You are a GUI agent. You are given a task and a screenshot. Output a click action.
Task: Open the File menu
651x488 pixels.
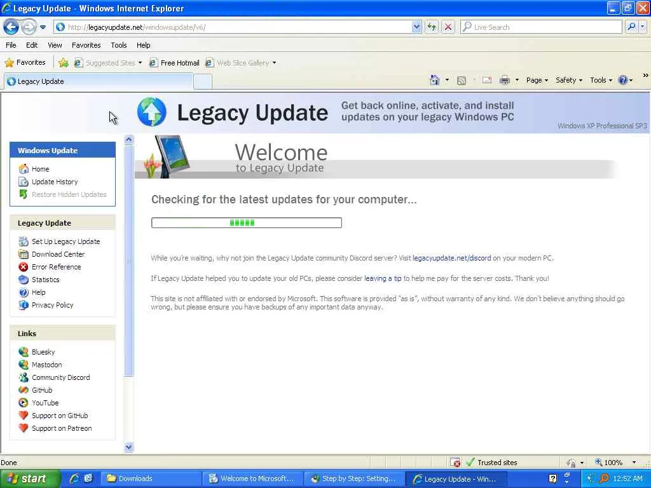tap(11, 45)
